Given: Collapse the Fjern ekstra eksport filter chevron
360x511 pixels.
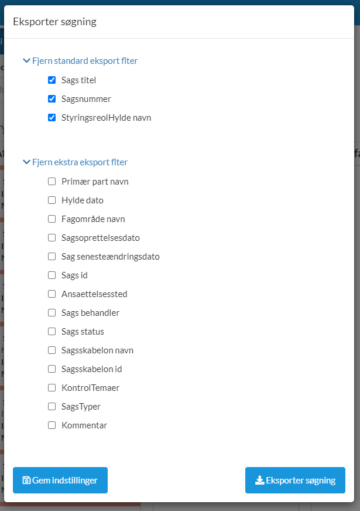Looking at the screenshot, I should click(26, 162).
